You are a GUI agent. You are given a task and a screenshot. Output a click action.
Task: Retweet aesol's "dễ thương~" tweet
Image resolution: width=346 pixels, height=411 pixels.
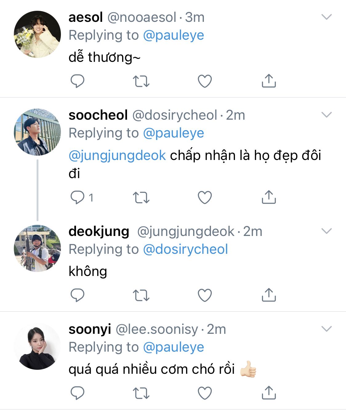pyautogui.click(x=141, y=81)
